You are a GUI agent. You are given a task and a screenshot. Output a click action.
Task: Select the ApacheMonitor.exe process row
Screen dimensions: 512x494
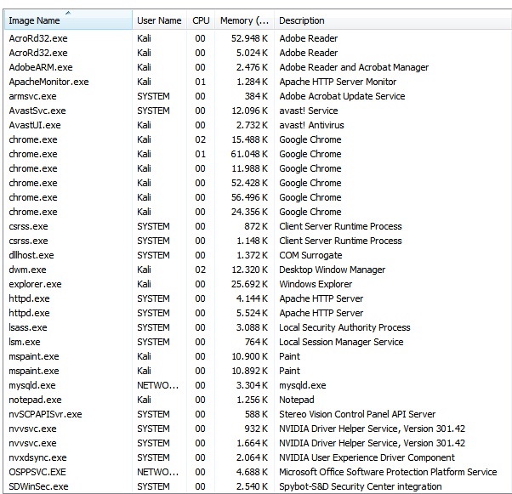48,82
